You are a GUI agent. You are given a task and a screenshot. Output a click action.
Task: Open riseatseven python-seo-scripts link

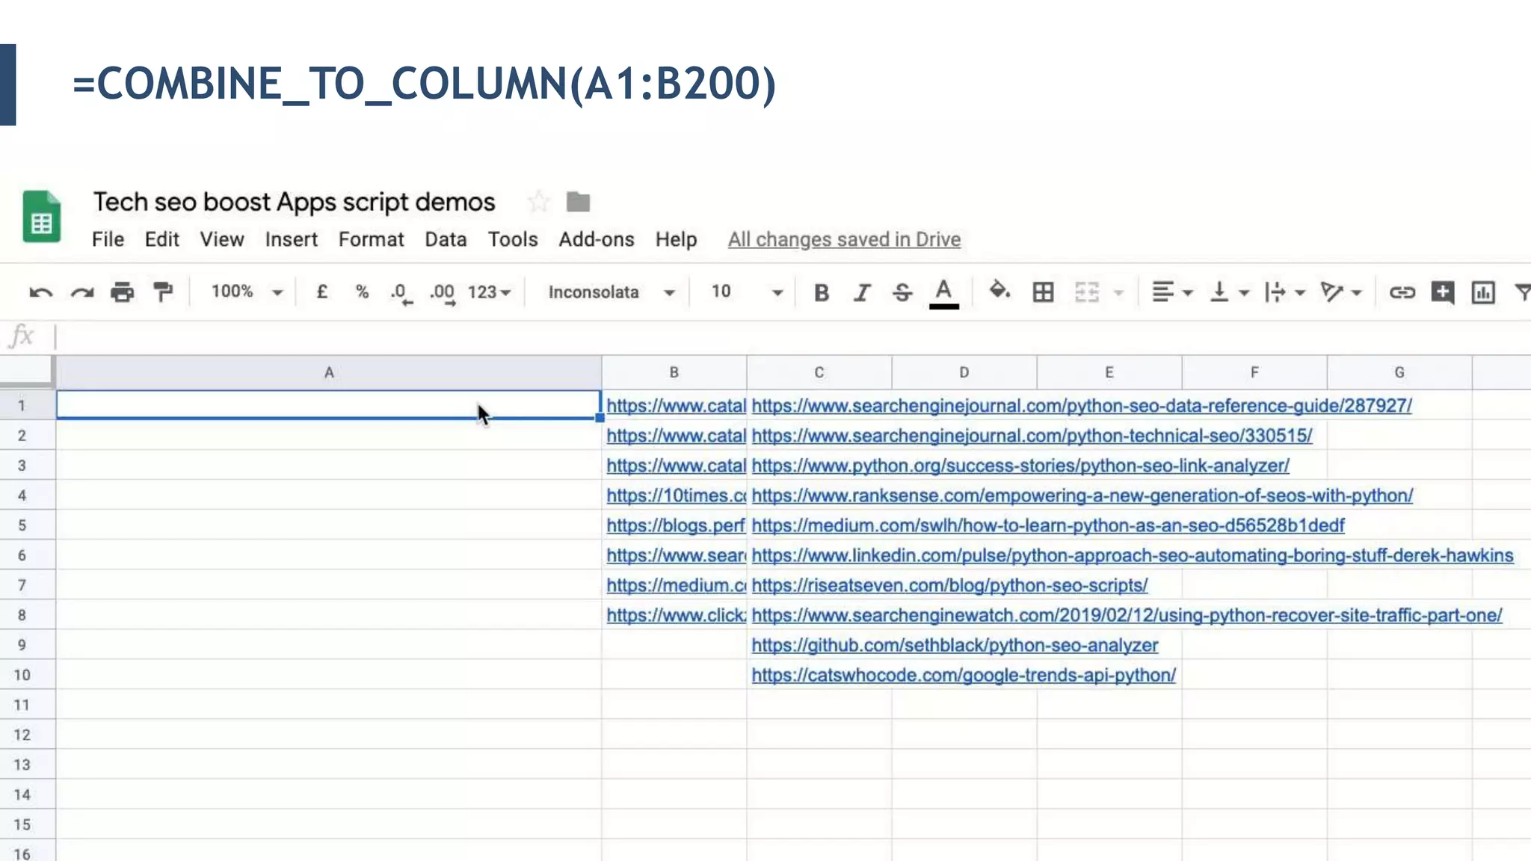949,584
